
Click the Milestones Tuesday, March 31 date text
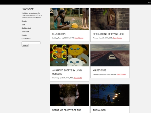point(105,74)
